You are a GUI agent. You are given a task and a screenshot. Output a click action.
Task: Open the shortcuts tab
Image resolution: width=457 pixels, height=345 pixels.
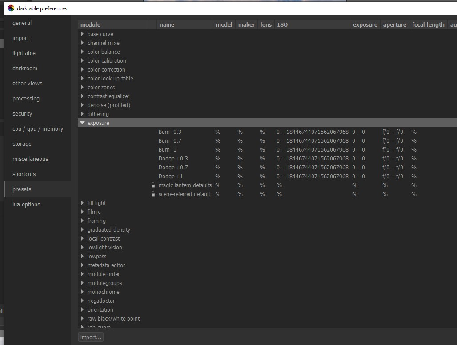pyautogui.click(x=38, y=174)
